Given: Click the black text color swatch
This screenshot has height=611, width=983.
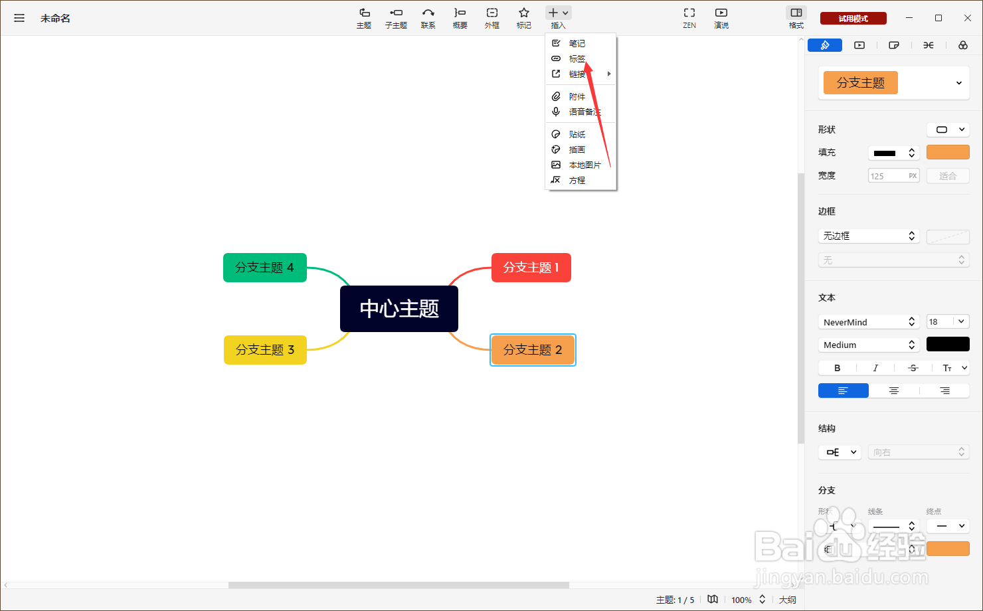Looking at the screenshot, I should pyautogui.click(x=948, y=344).
